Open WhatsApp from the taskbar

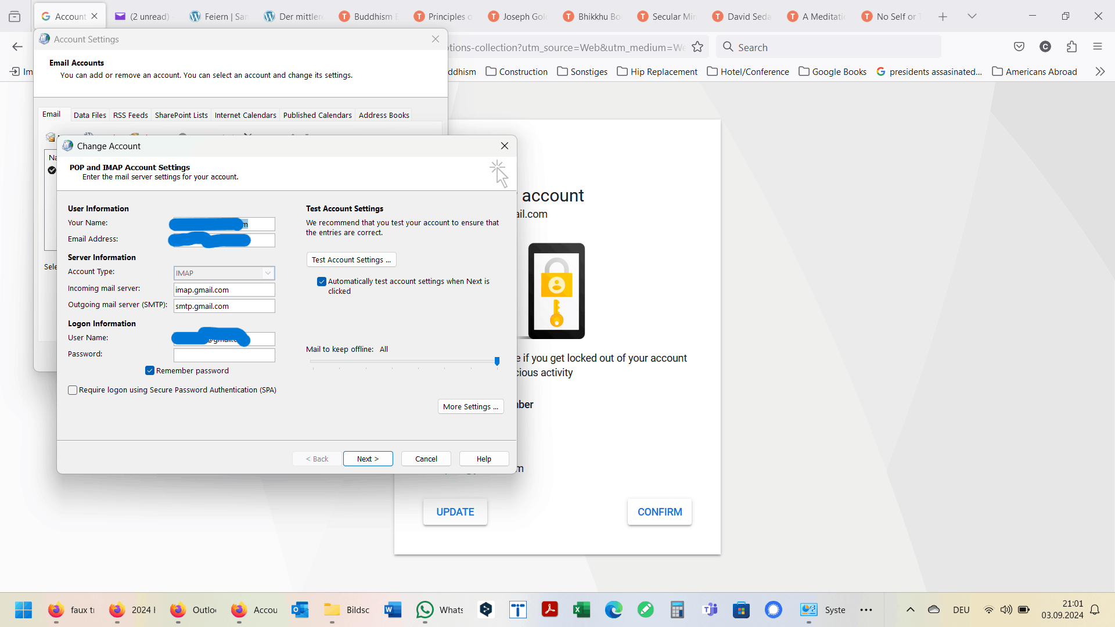click(425, 610)
